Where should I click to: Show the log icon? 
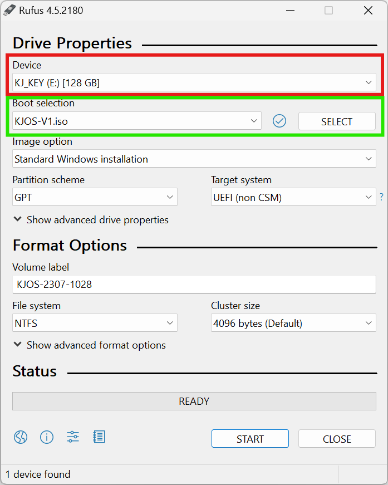click(99, 437)
